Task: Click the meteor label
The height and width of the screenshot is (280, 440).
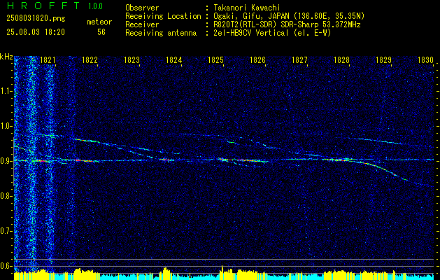Action: (x=99, y=22)
